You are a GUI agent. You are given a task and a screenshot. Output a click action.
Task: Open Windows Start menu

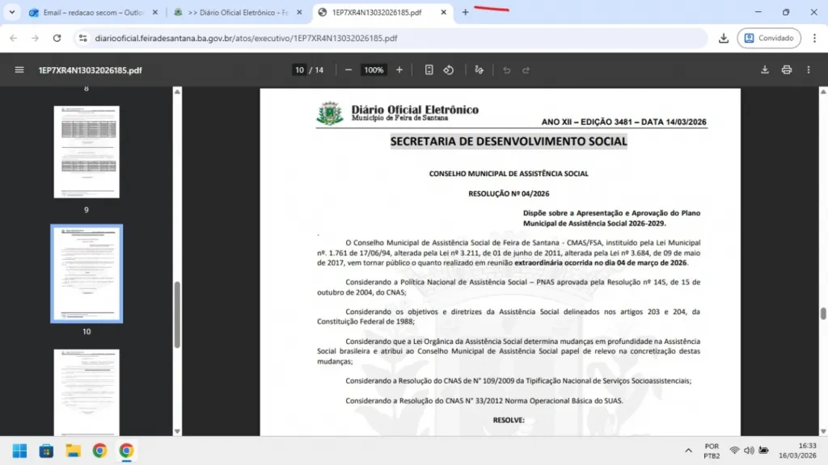tap(19, 450)
